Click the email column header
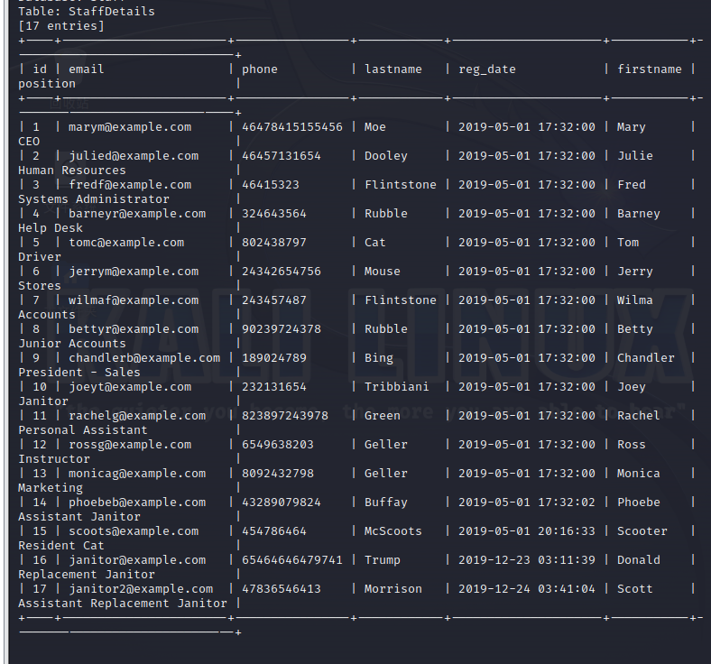The height and width of the screenshot is (664, 711). (x=86, y=69)
